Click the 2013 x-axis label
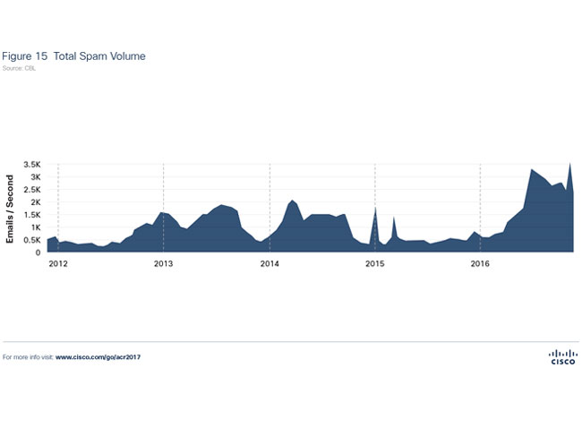 [x=163, y=264]
